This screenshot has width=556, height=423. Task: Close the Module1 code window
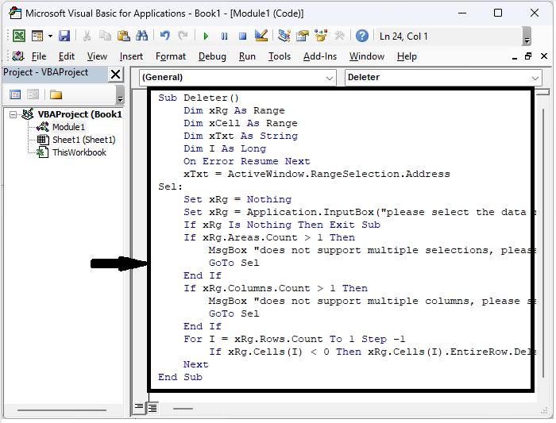coord(544,56)
